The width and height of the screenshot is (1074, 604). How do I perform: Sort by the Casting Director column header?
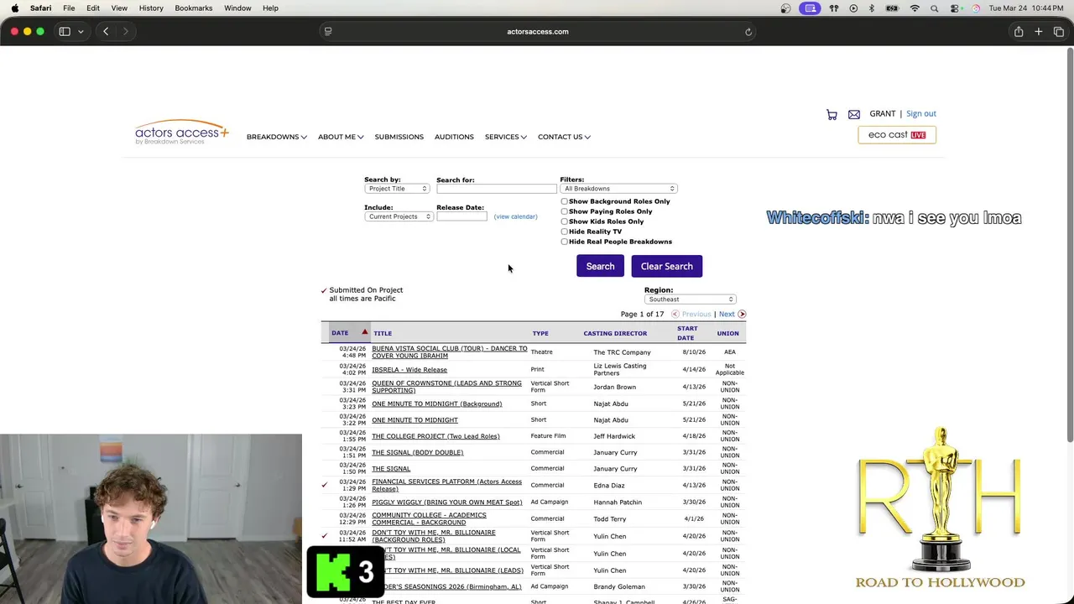tap(615, 334)
